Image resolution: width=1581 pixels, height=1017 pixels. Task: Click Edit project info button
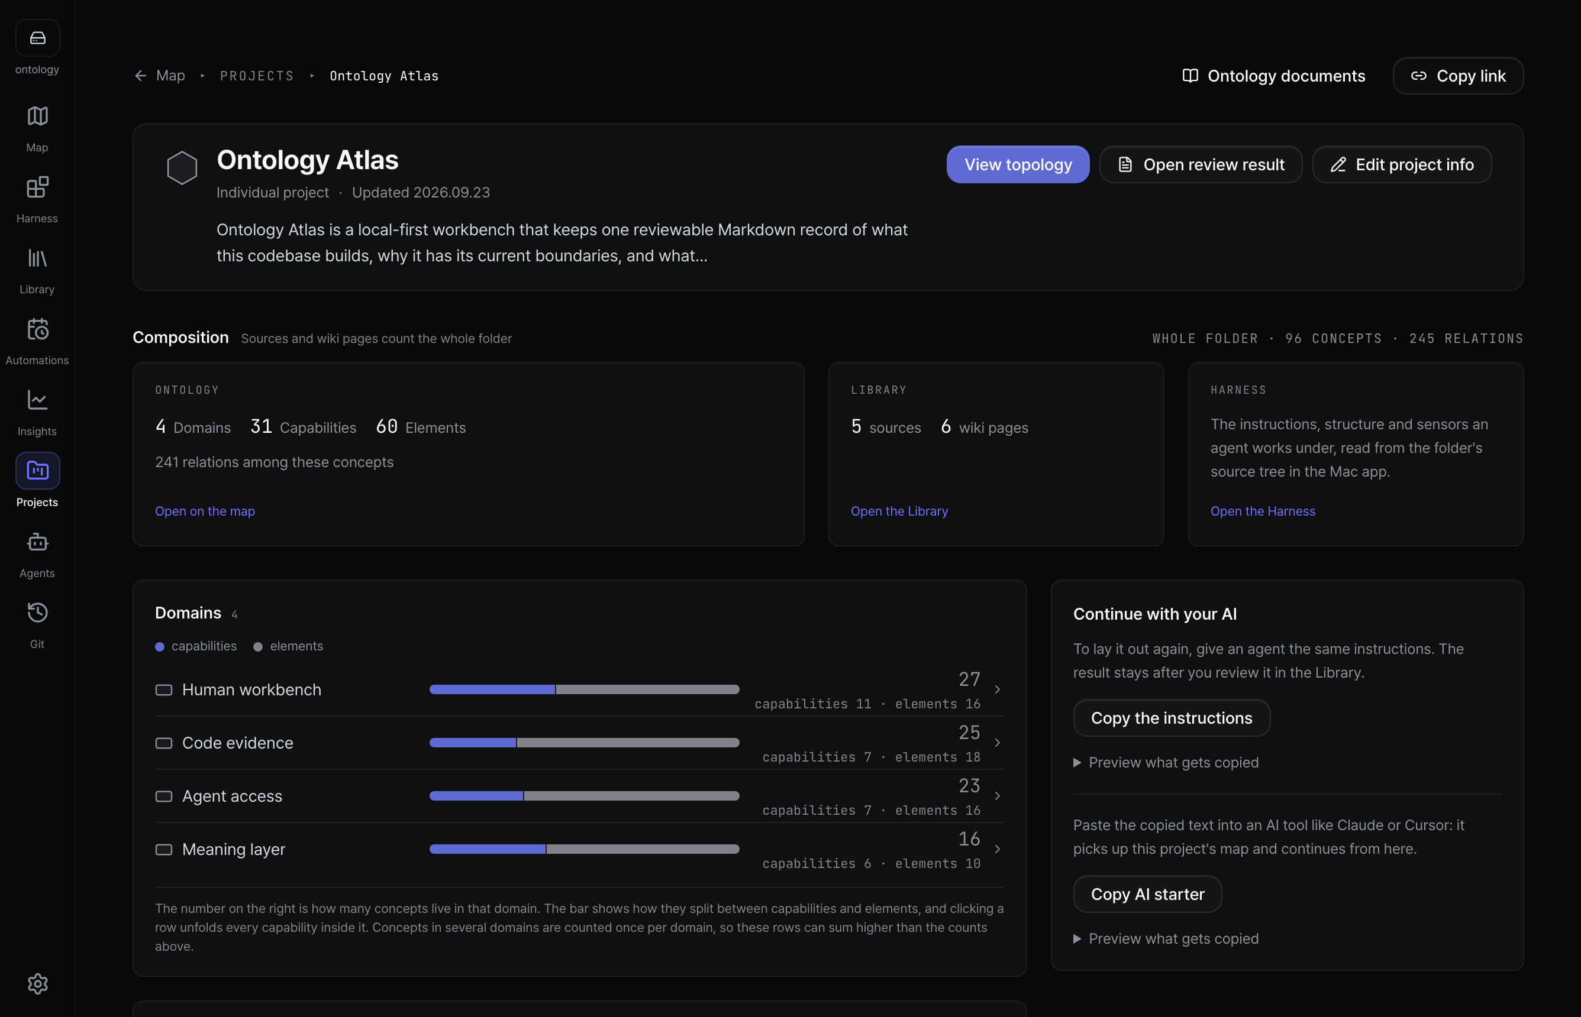pyautogui.click(x=1401, y=164)
